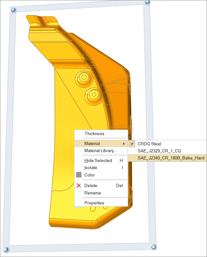Expand the Material submenu arrow
The width and height of the screenshot is (207, 257).
coord(124,143)
